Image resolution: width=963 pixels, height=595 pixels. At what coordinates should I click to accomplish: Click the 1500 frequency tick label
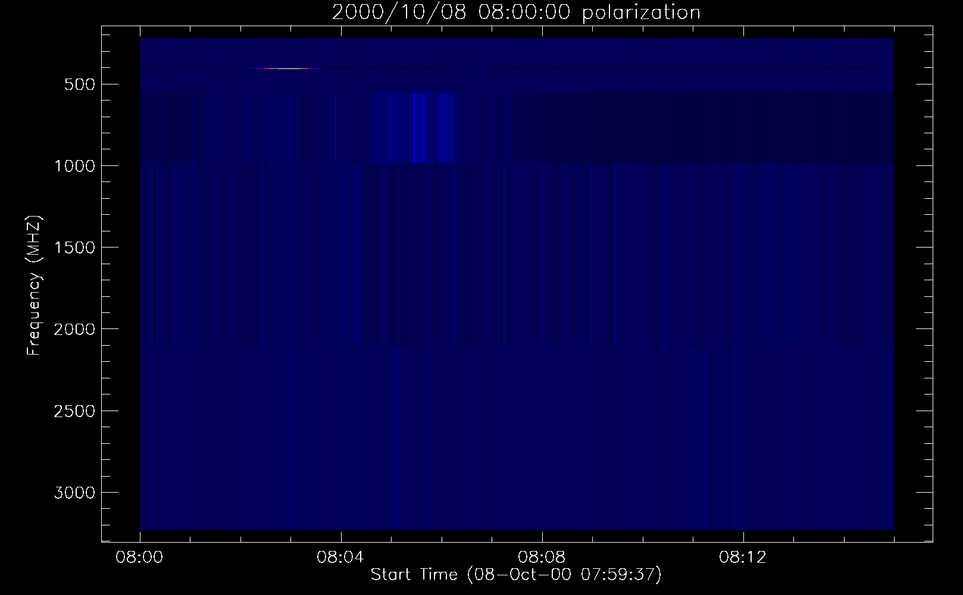coord(74,248)
